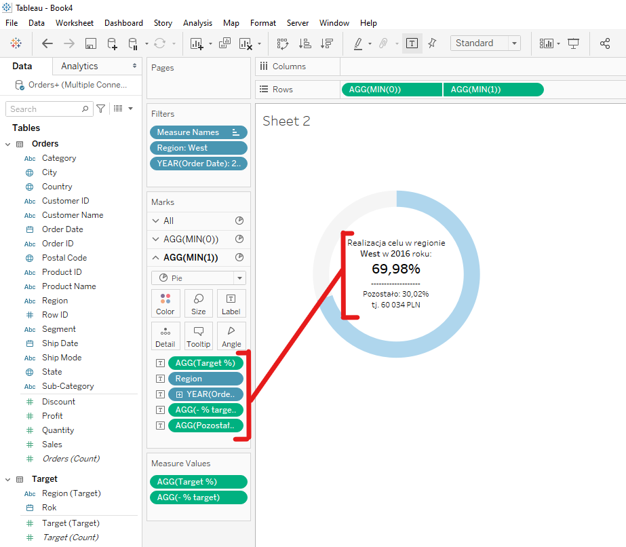Click the Color button on Marks card
This screenshot has height=547, width=626.
(x=165, y=304)
